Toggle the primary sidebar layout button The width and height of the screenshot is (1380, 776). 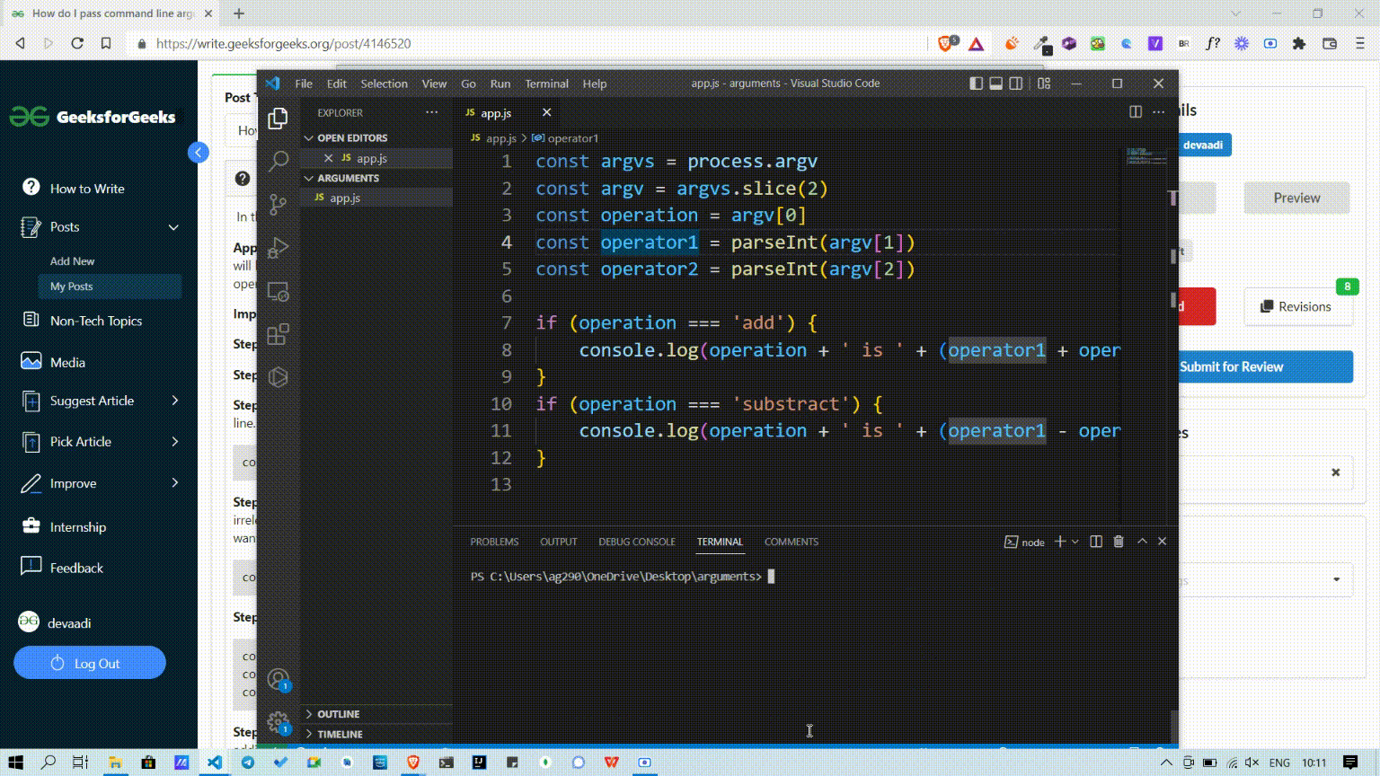point(977,84)
